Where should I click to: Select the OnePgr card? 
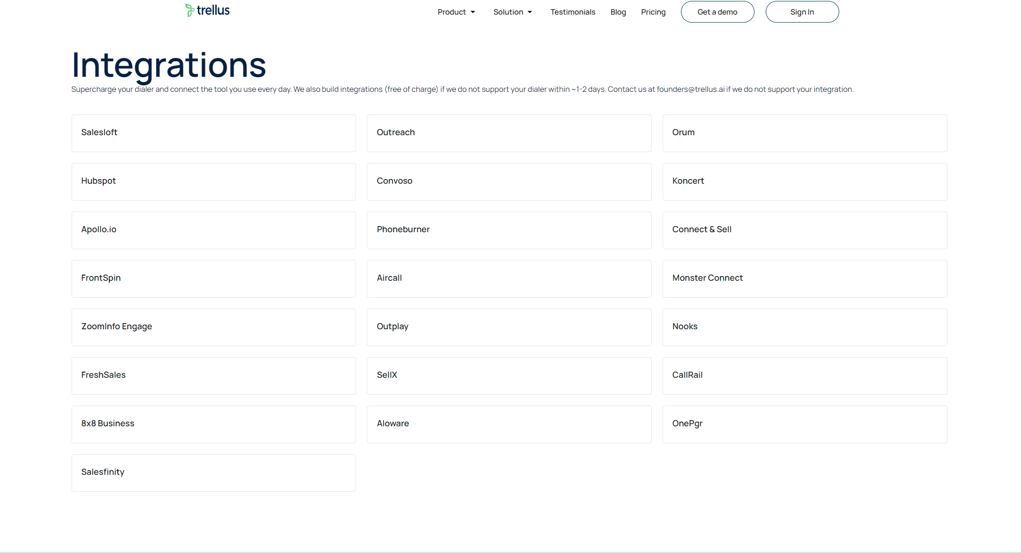point(805,424)
